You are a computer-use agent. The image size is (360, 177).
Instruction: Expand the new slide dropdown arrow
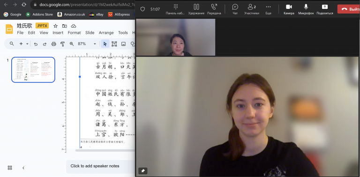click(27, 44)
